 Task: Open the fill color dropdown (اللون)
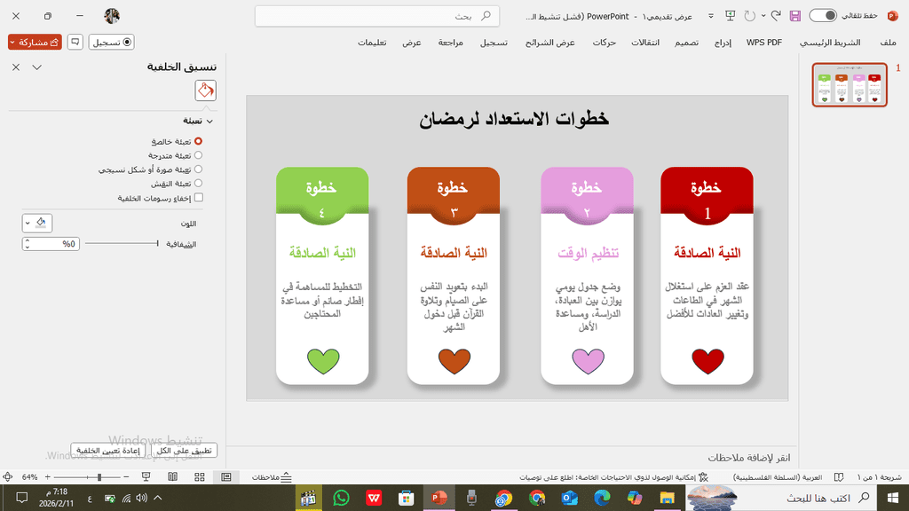click(37, 223)
